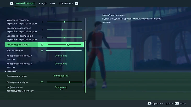This screenshot has height=107, width=191.
Task: Click the E key icon after Управление
Action: point(76,3)
